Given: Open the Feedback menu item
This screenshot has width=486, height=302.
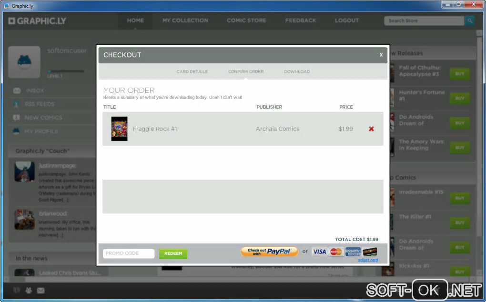Looking at the screenshot, I should click(x=301, y=20).
